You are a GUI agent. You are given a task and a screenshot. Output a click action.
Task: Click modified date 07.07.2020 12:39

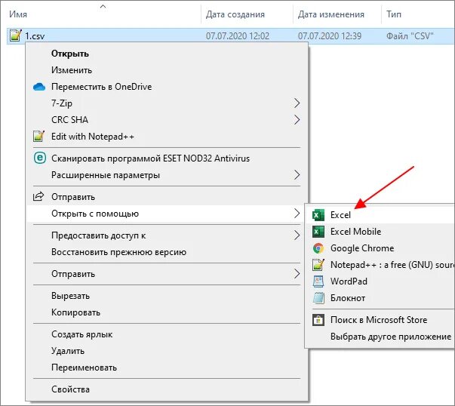coord(330,36)
